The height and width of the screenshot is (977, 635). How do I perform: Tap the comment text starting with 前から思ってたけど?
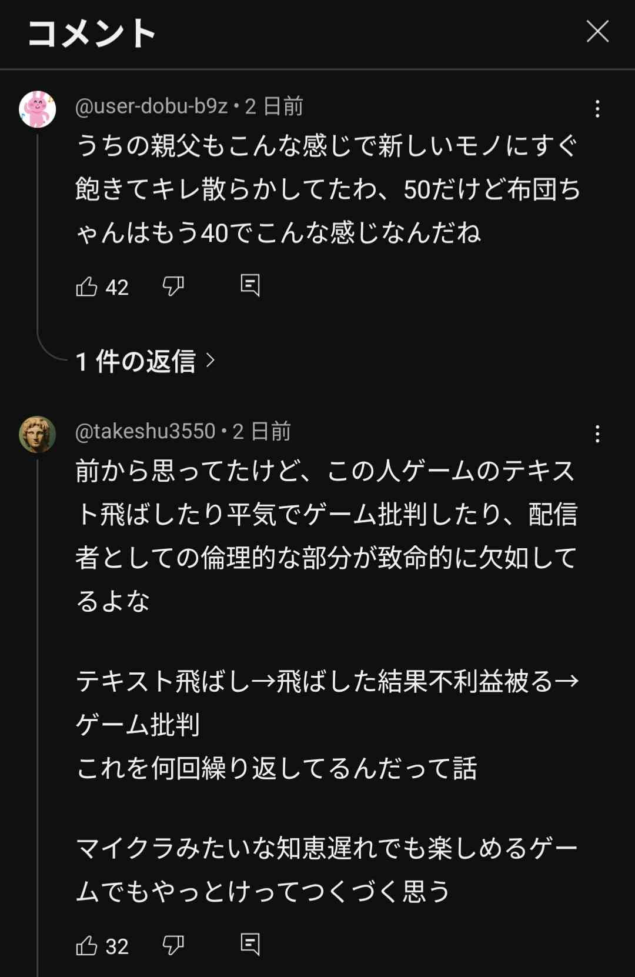click(x=327, y=535)
